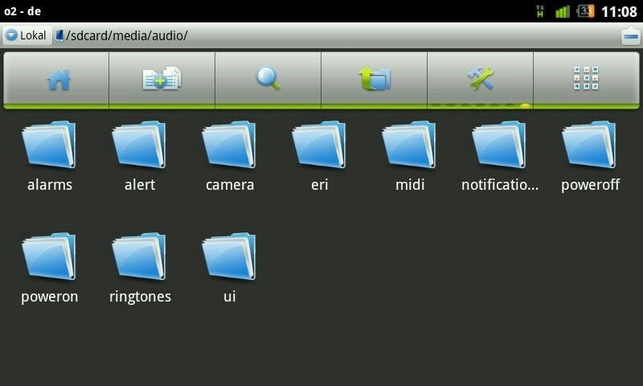Select the 'notificatio...' folder name
The width and height of the screenshot is (643, 386).
coord(500,185)
